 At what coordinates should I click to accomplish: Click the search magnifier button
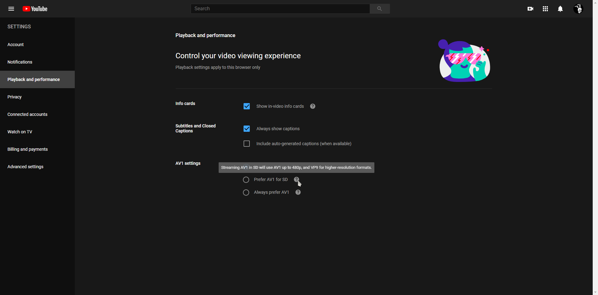(379, 9)
